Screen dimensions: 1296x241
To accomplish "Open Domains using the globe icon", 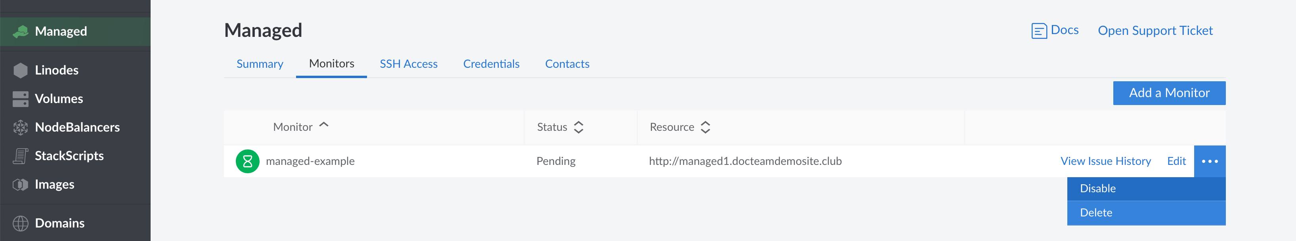I will click(x=20, y=223).
